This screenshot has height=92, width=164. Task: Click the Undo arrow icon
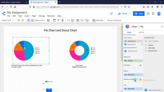18,20
